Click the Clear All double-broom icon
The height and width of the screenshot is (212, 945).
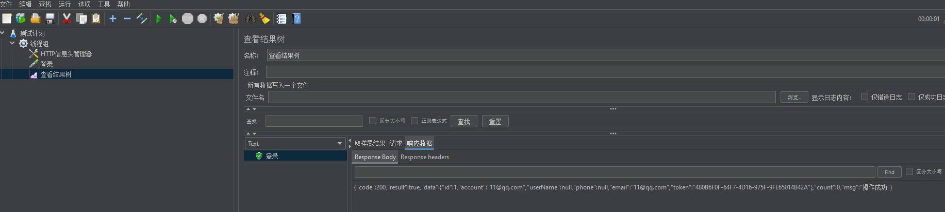tap(234, 18)
